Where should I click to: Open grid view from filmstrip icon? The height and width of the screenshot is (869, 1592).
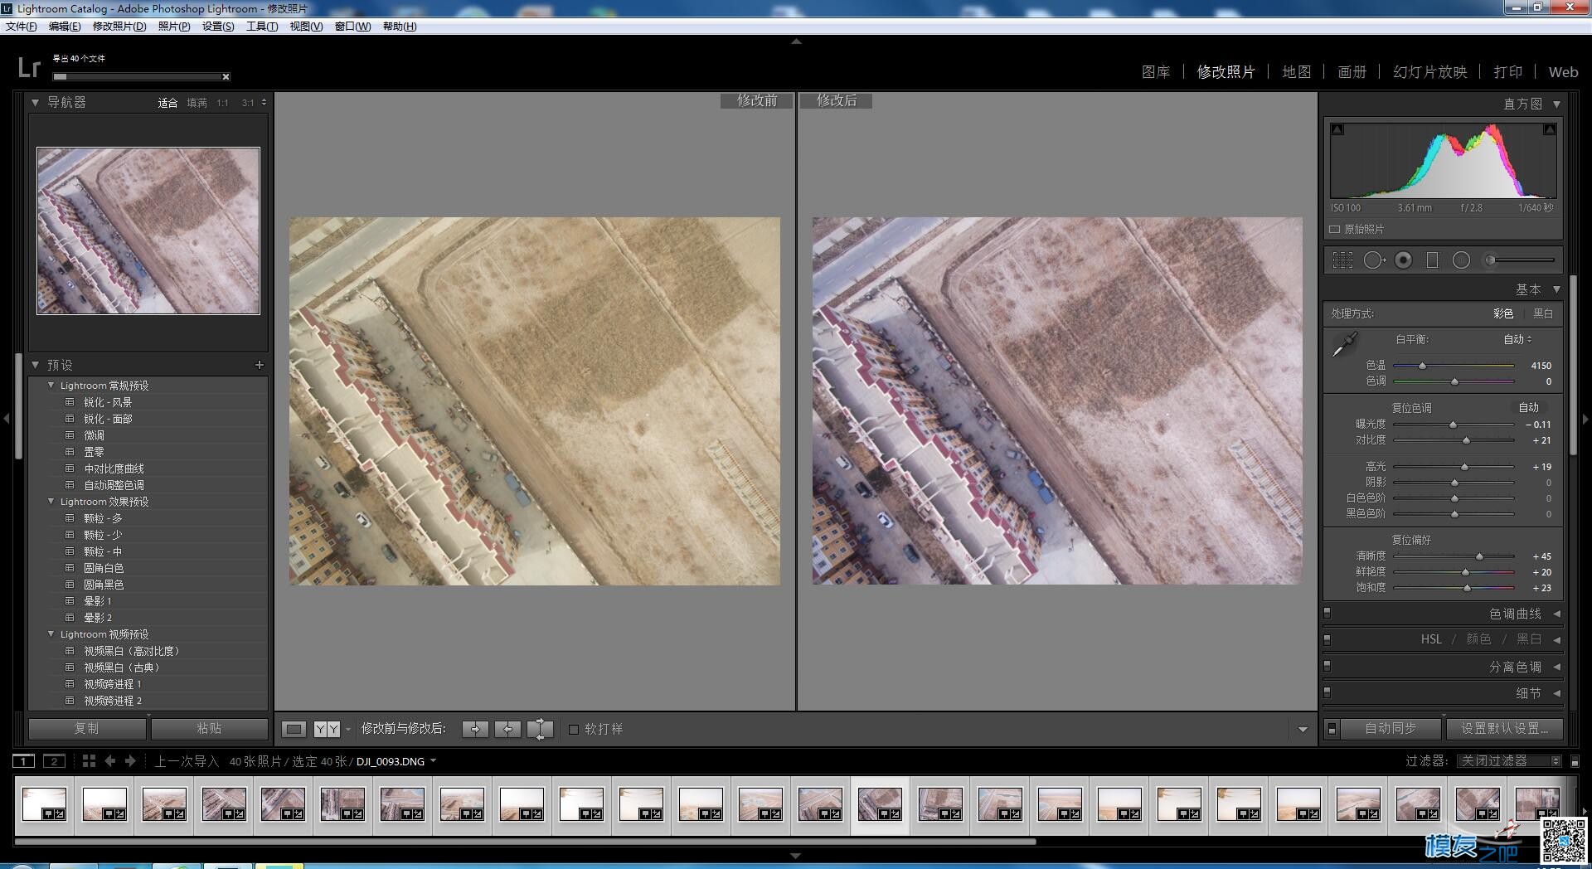pos(89,760)
